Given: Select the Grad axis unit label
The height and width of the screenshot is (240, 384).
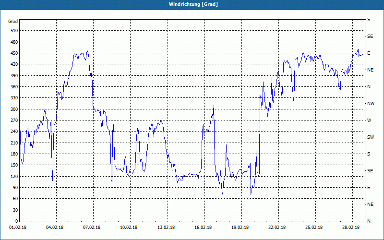Looking at the screenshot, I should (x=13, y=22).
